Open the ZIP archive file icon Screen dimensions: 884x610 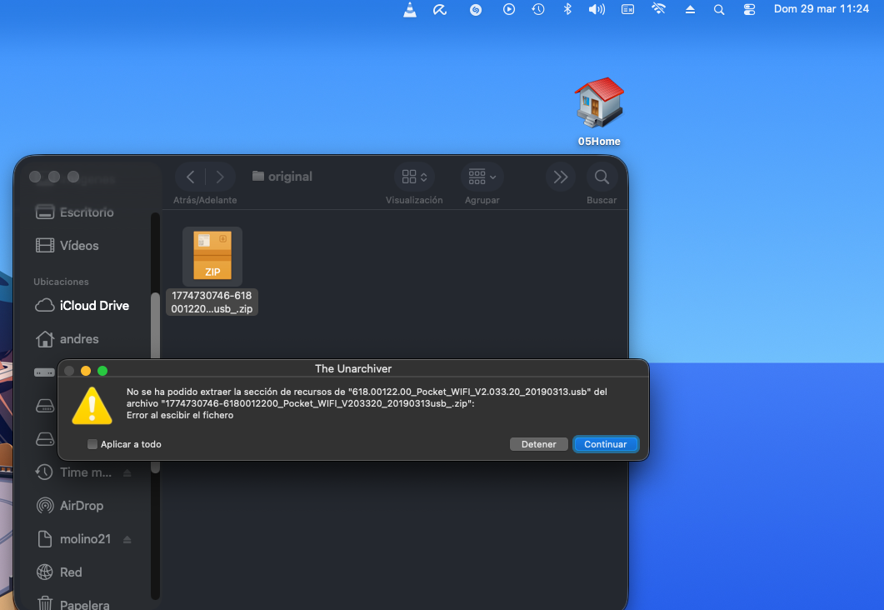click(212, 257)
